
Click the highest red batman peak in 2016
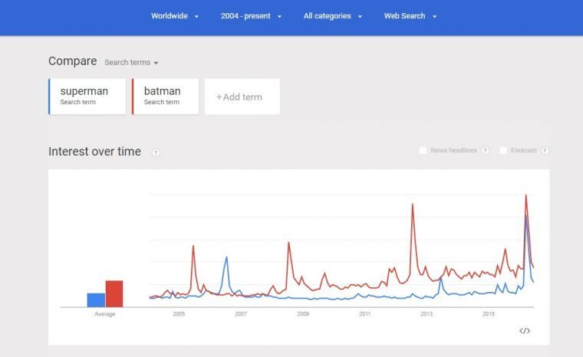pos(525,195)
